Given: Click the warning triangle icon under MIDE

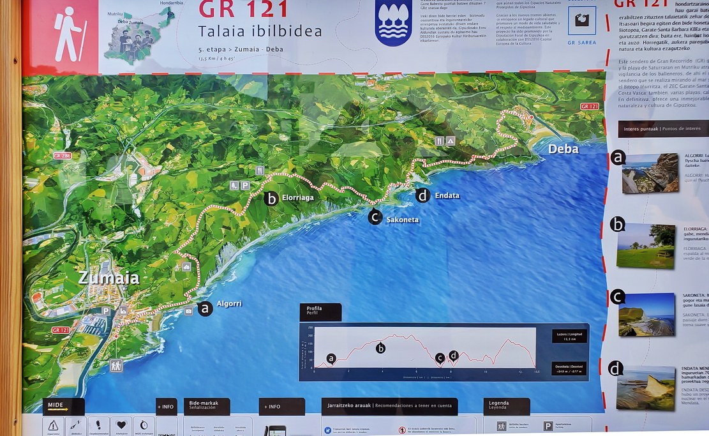Looking at the screenshot, I should pyautogui.click(x=54, y=426).
